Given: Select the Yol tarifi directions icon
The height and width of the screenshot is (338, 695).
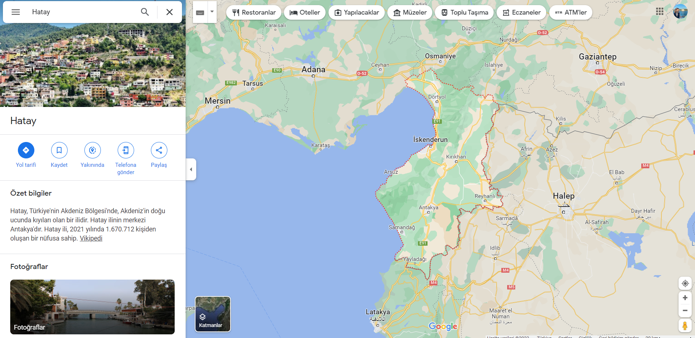Looking at the screenshot, I should click(x=26, y=150).
